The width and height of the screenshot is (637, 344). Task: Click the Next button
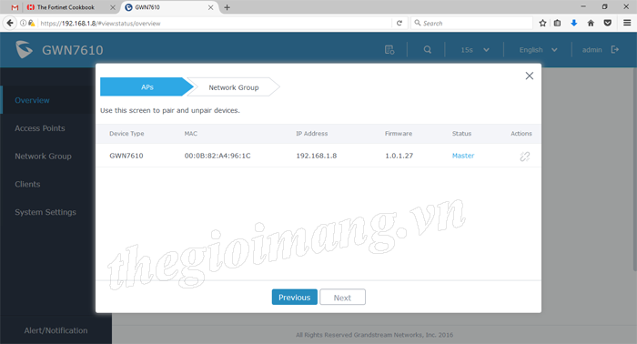coord(342,298)
